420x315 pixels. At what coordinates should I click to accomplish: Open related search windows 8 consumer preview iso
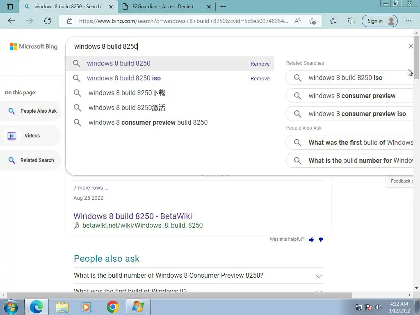click(x=349, y=114)
